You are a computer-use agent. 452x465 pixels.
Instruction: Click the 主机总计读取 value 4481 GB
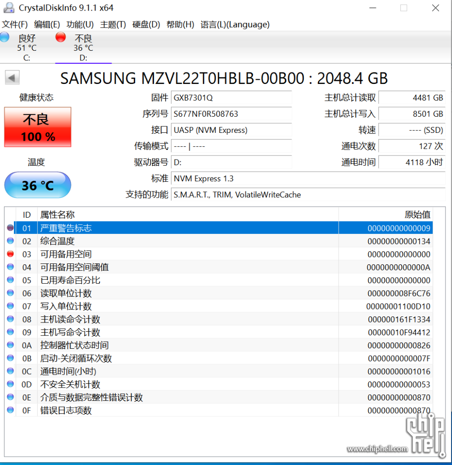(412, 98)
